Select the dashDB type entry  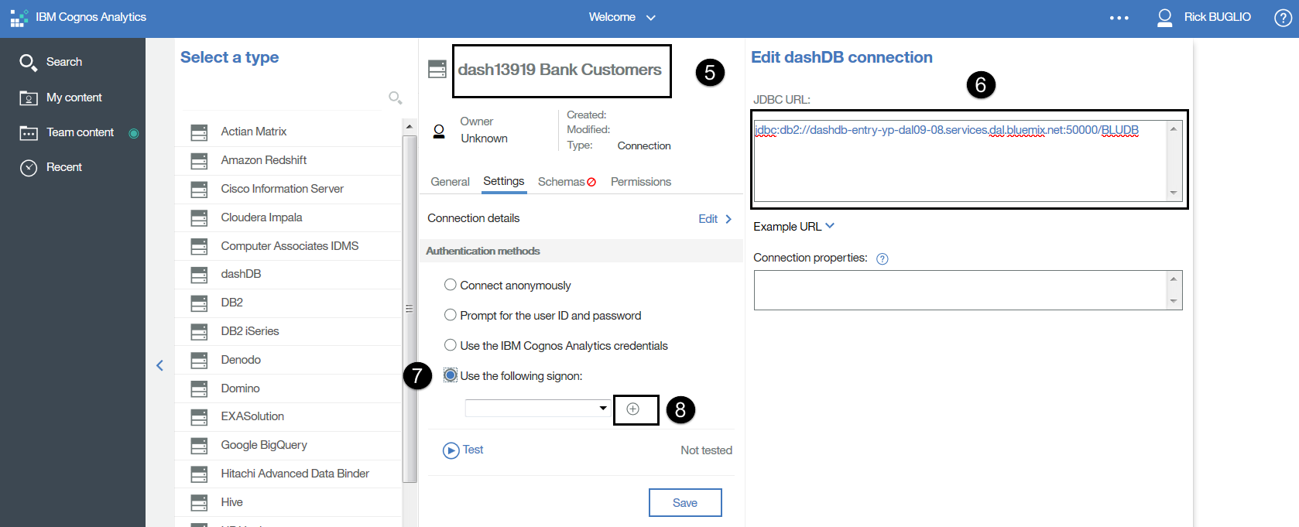[288, 275]
